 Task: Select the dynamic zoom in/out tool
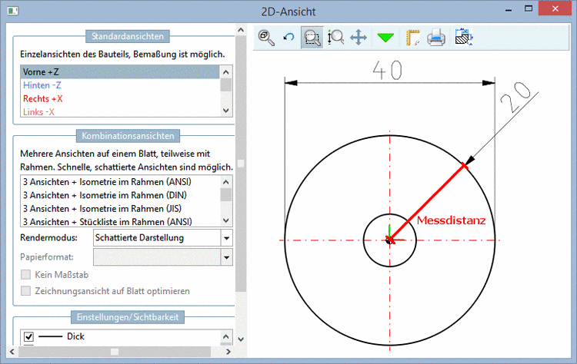[x=335, y=38]
